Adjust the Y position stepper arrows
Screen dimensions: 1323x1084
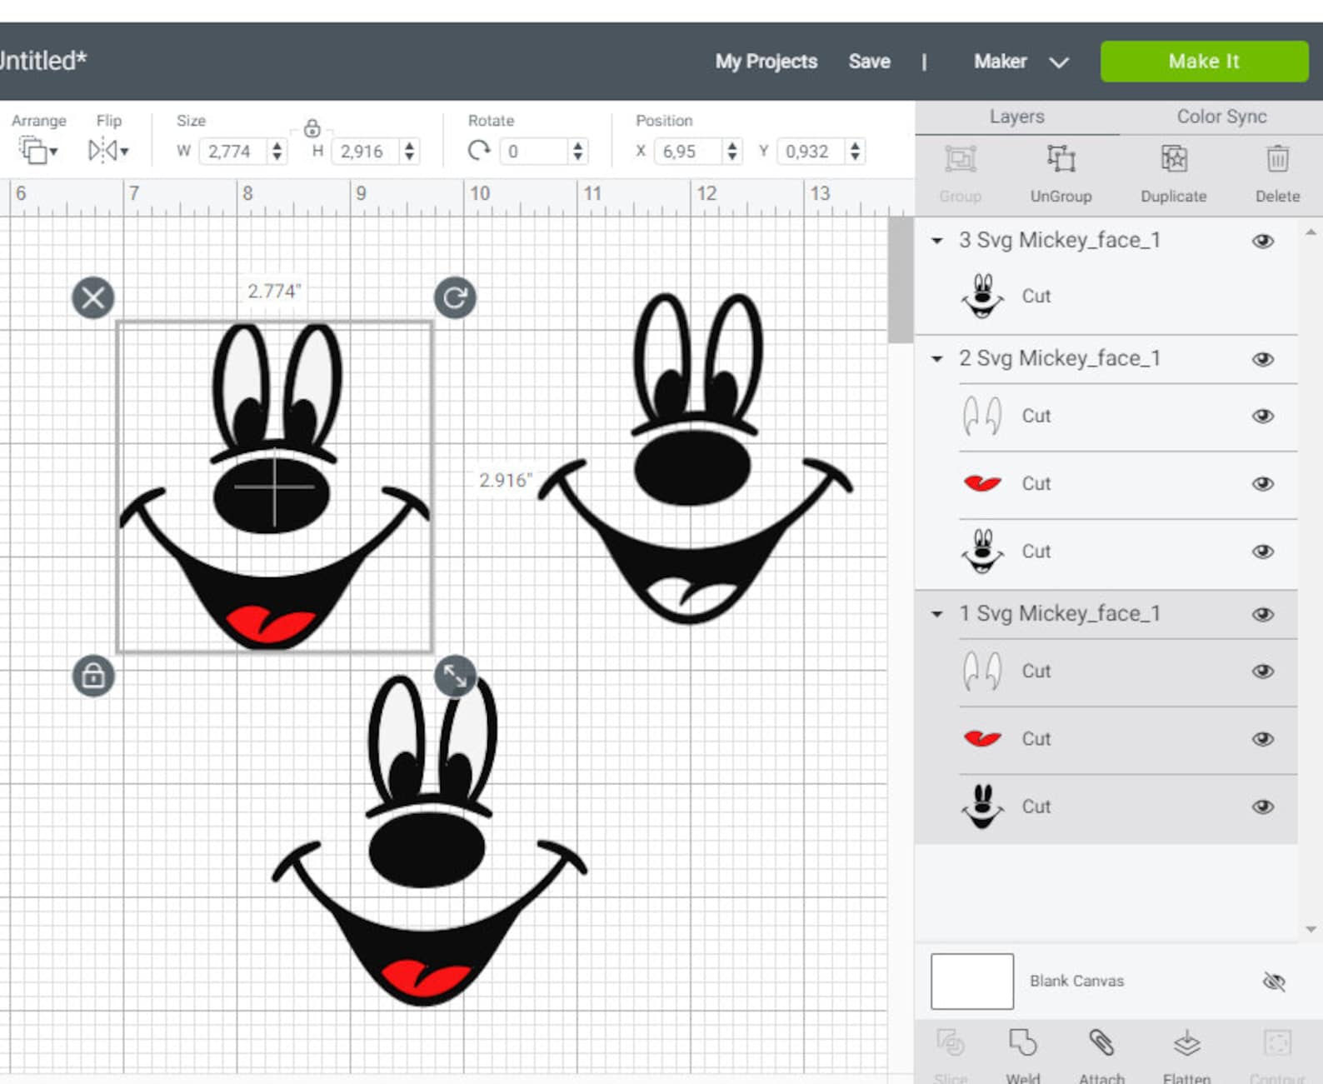click(855, 151)
